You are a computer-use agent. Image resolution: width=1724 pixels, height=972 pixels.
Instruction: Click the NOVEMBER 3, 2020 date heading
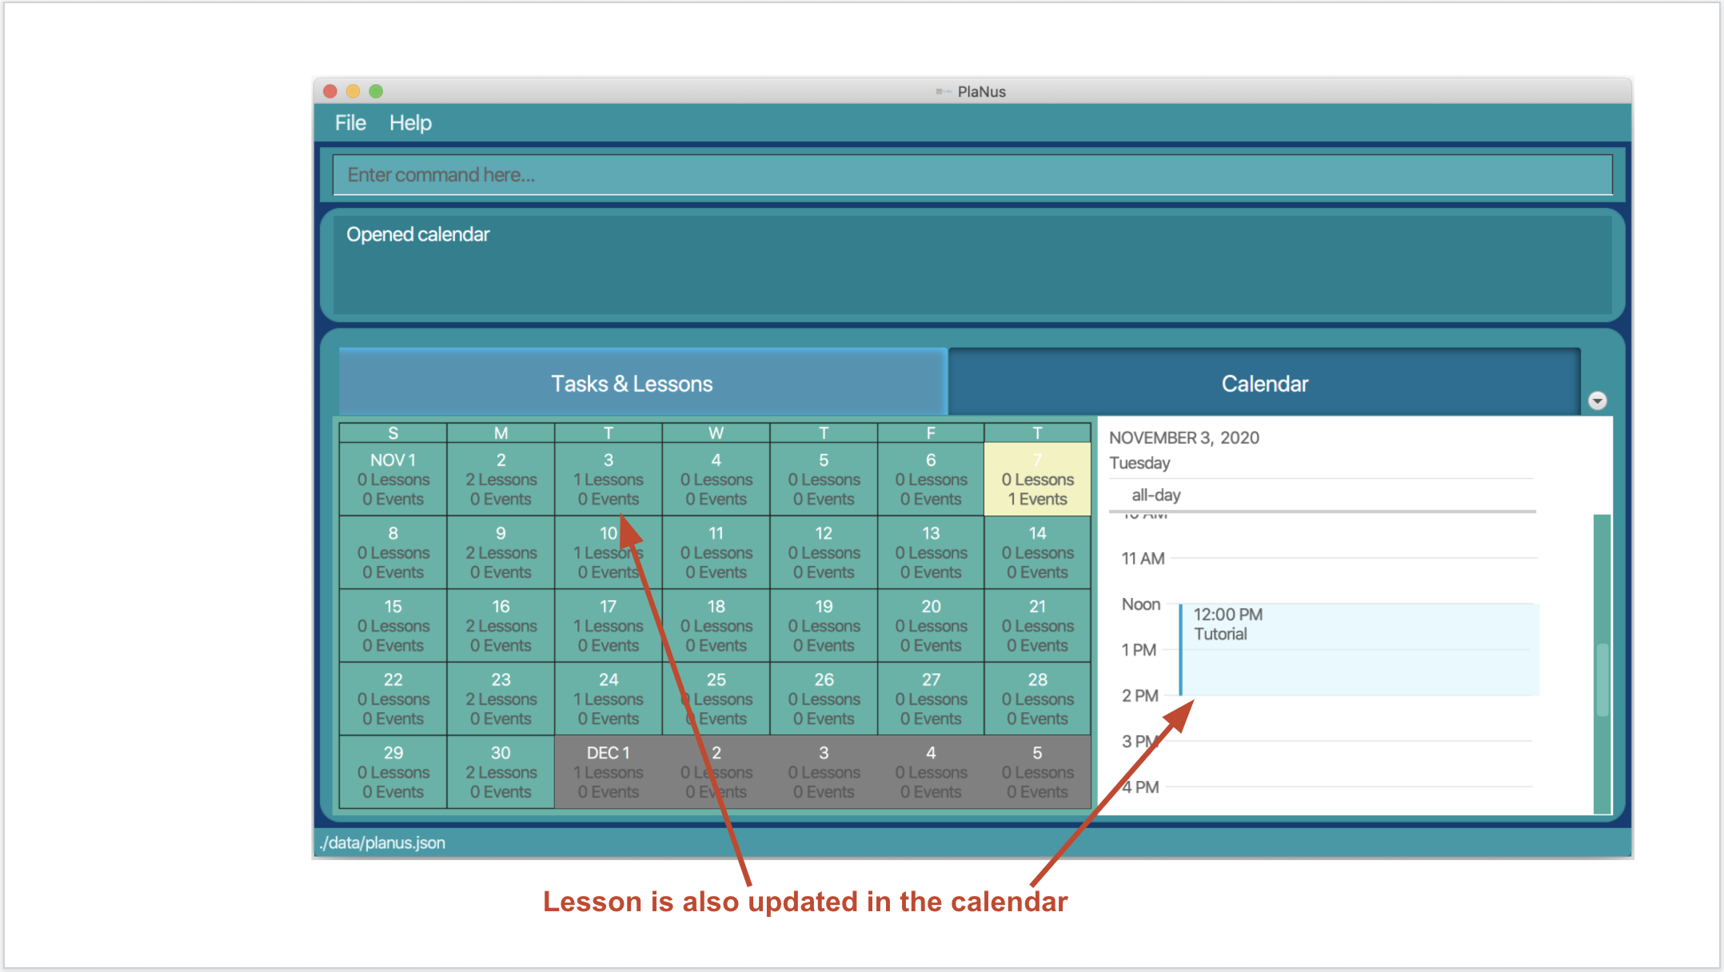click(1183, 438)
